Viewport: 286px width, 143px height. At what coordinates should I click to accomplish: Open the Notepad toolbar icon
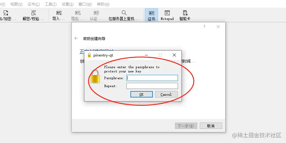[167, 15]
